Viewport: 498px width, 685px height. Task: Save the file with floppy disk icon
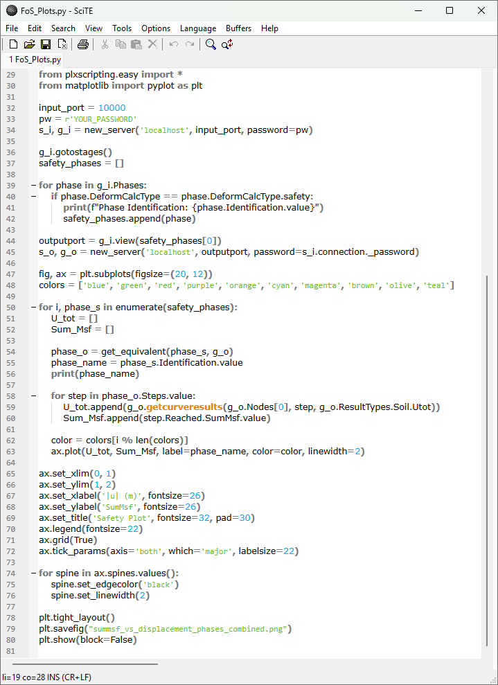click(46, 44)
